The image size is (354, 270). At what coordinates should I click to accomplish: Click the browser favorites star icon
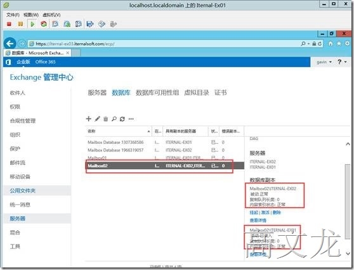339,44
